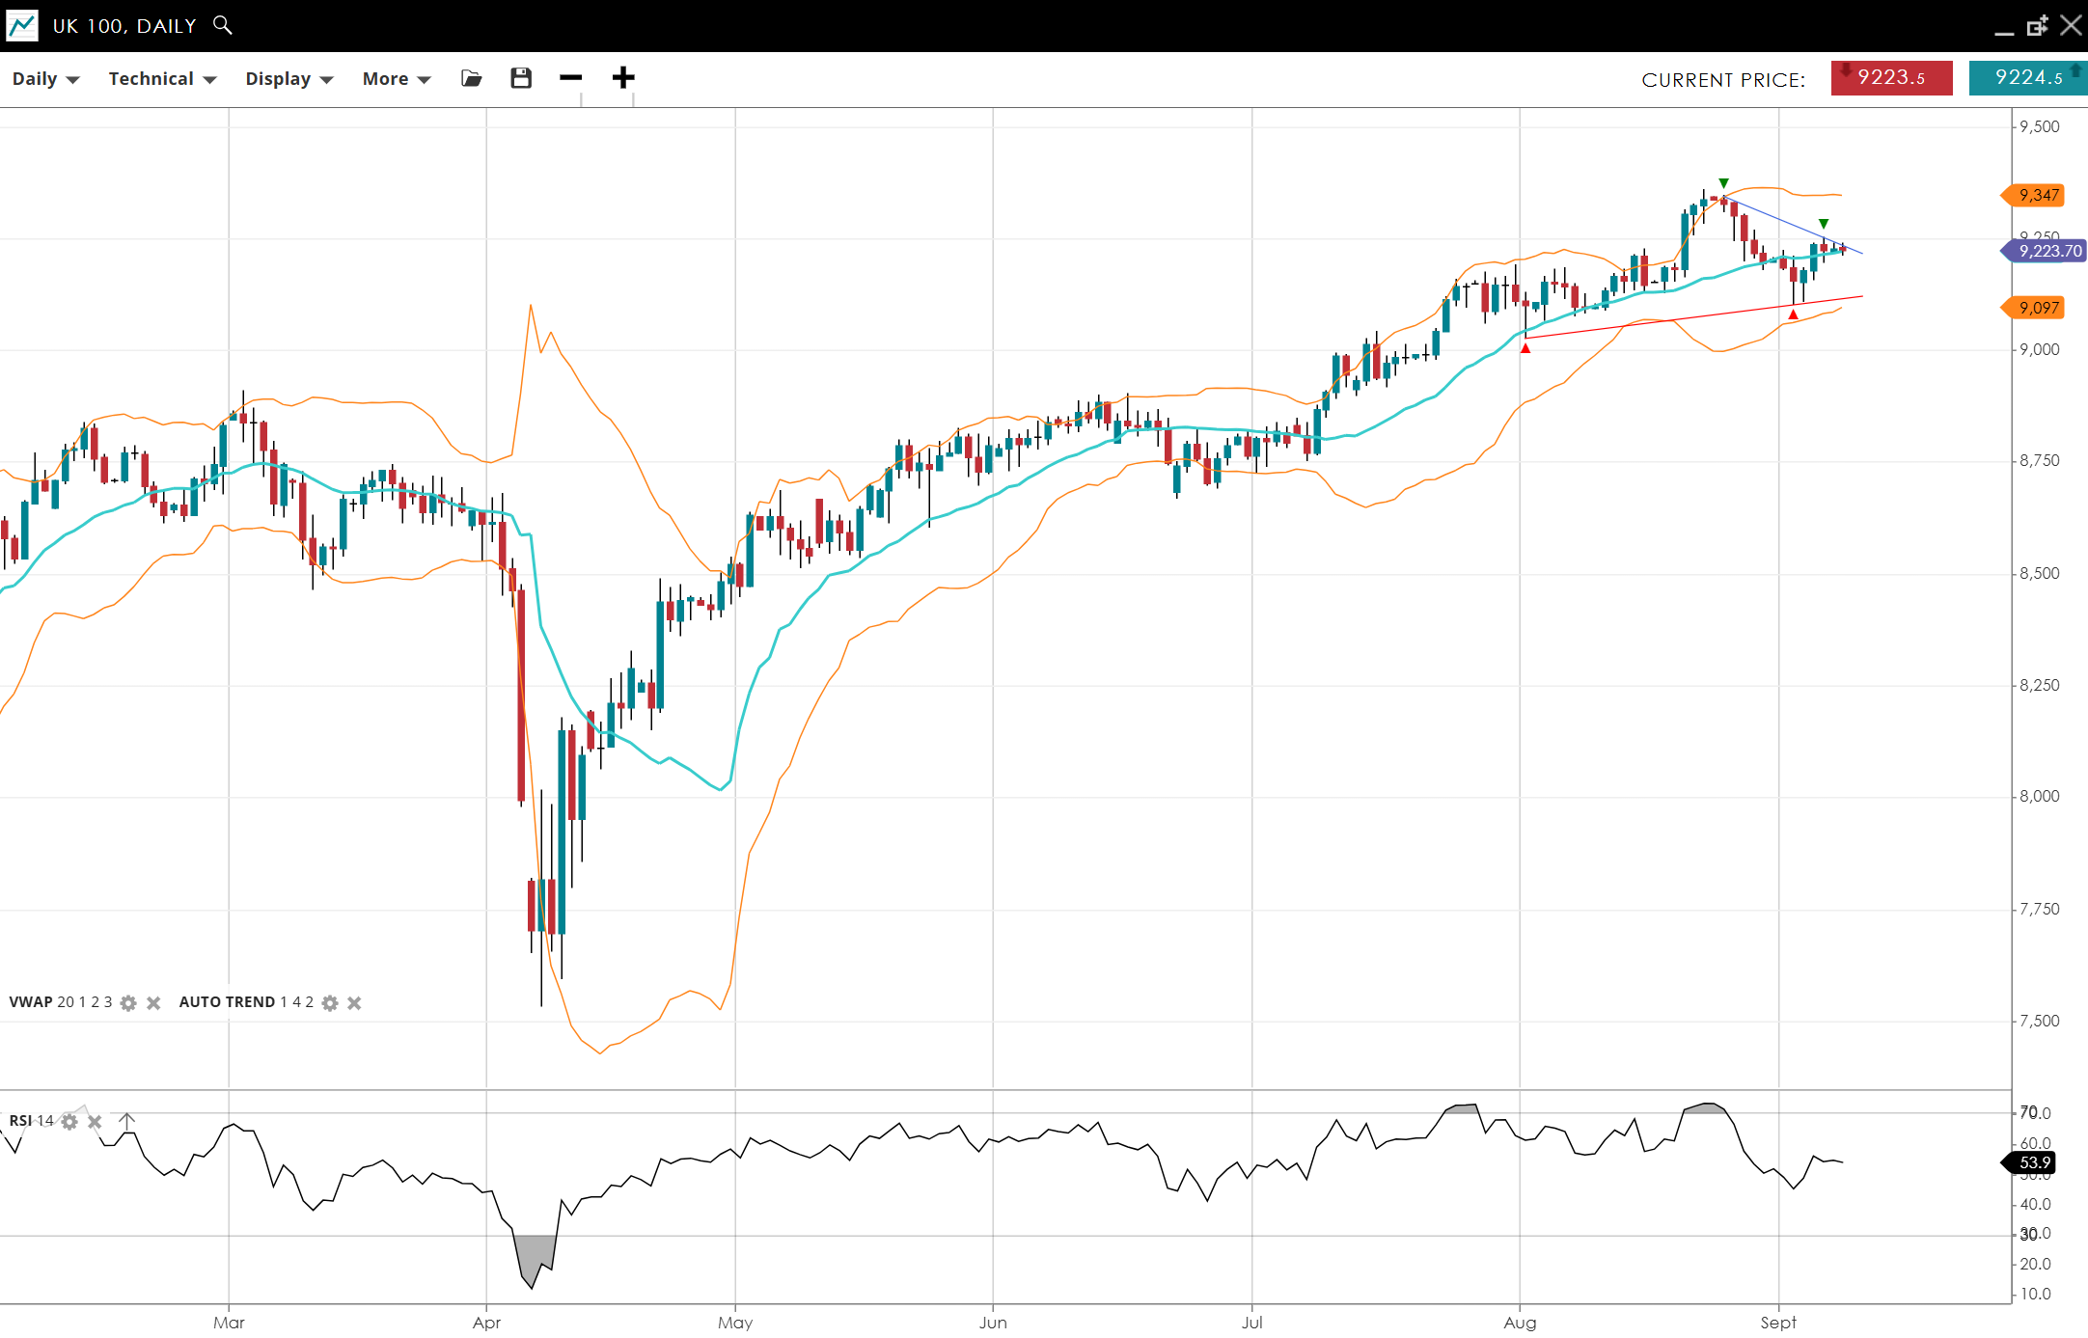This screenshot has height=1338, width=2088.
Task: Remove the VWAP indicator
Action: (153, 1003)
